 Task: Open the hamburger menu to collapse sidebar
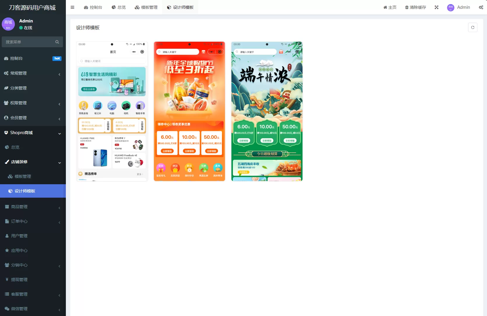pyautogui.click(x=72, y=7)
